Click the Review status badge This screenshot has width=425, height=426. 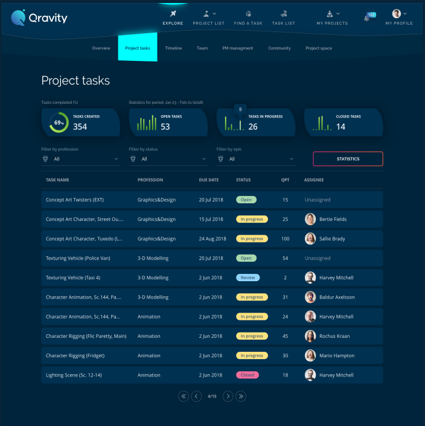(248, 278)
